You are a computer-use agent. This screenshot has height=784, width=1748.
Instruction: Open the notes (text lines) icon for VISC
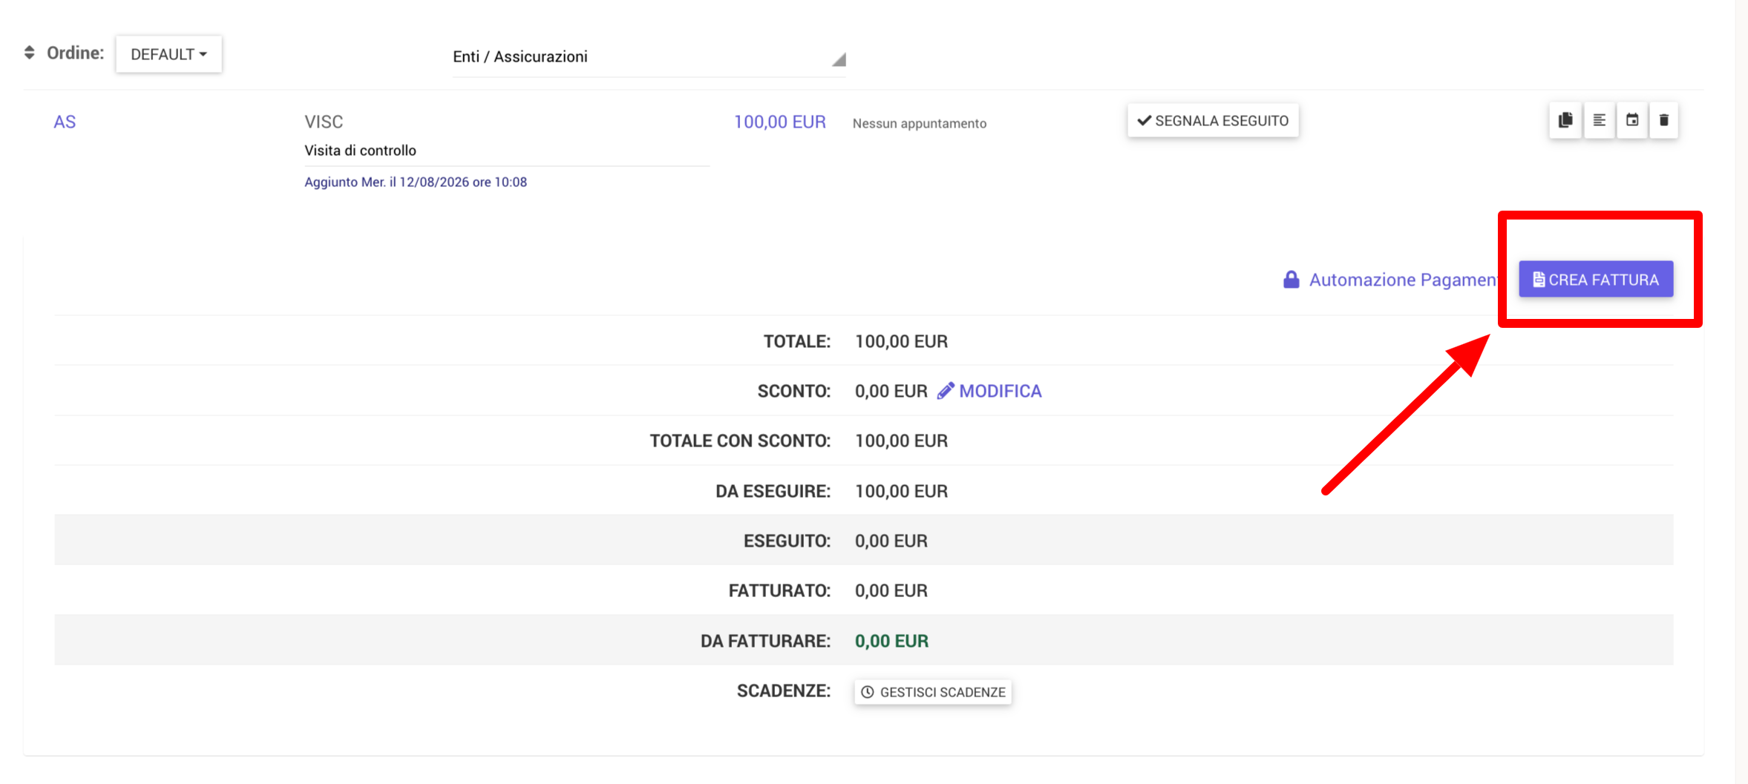1599,120
